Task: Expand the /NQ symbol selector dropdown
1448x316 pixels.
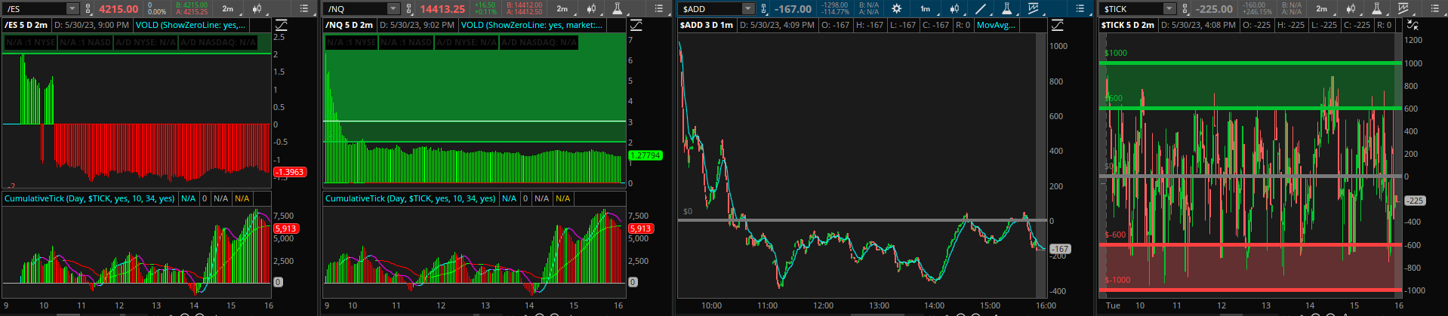Action: [393, 9]
